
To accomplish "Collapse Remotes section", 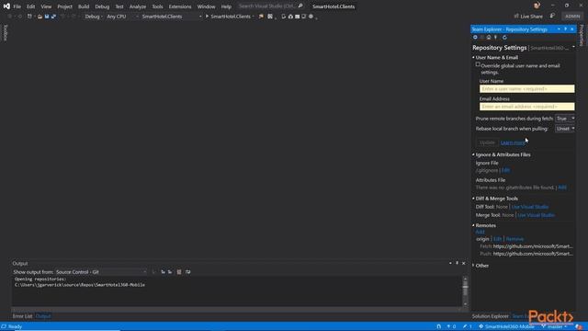I will tap(474, 225).
